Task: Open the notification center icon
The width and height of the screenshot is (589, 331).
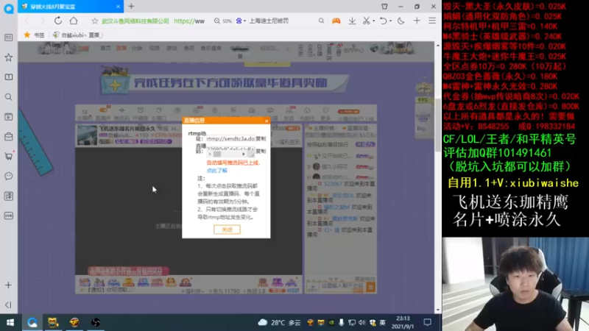Action: click(x=428, y=322)
